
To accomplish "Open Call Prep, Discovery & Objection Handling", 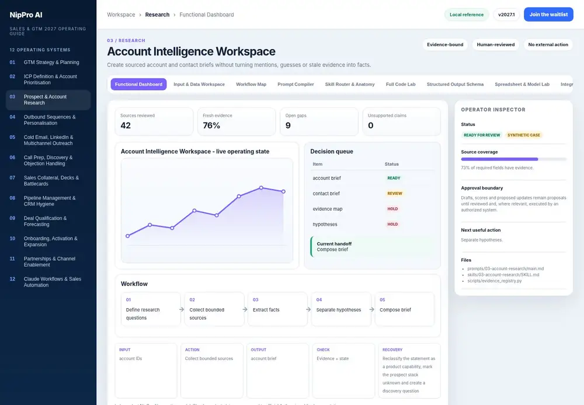I will [48, 160].
